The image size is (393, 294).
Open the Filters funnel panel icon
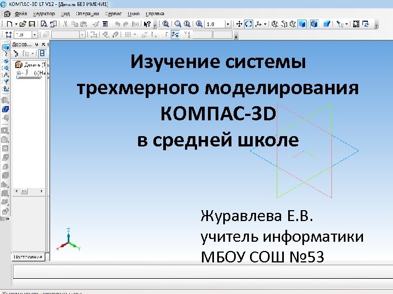point(5,82)
